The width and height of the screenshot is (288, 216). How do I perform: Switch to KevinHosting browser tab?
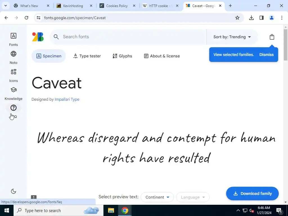pyautogui.click(x=73, y=6)
